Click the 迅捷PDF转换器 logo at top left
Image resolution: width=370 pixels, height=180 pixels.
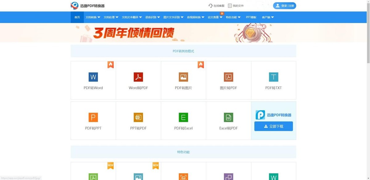pos(75,6)
